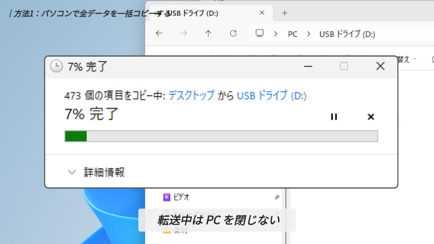This screenshot has width=434, height=244.
Task: Click the pin icon beside ビデオ
Action: pos(277,197)
